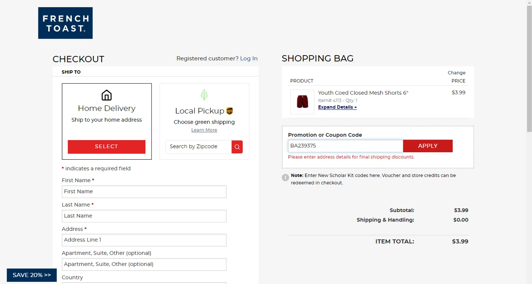Expand product details in shopping bag
The image size is (532, 284).
(x=337, y=107)
